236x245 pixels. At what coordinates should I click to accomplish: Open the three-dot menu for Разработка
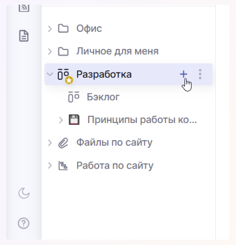pyautogui.click(x=200, y=74)
